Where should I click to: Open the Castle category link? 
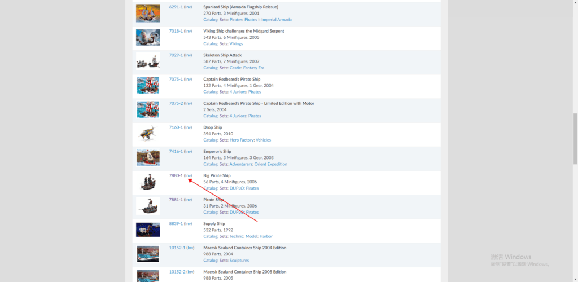tap(235, 68)
